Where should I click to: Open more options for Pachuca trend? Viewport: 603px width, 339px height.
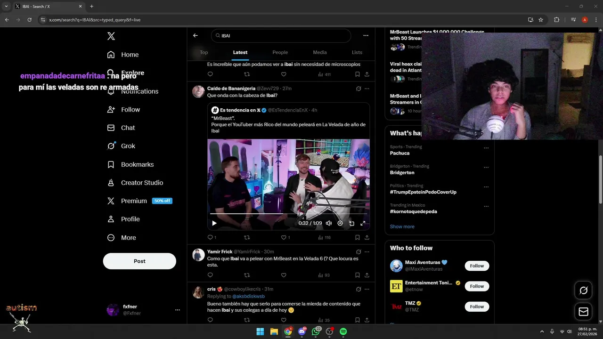click(x=486, y=148)
